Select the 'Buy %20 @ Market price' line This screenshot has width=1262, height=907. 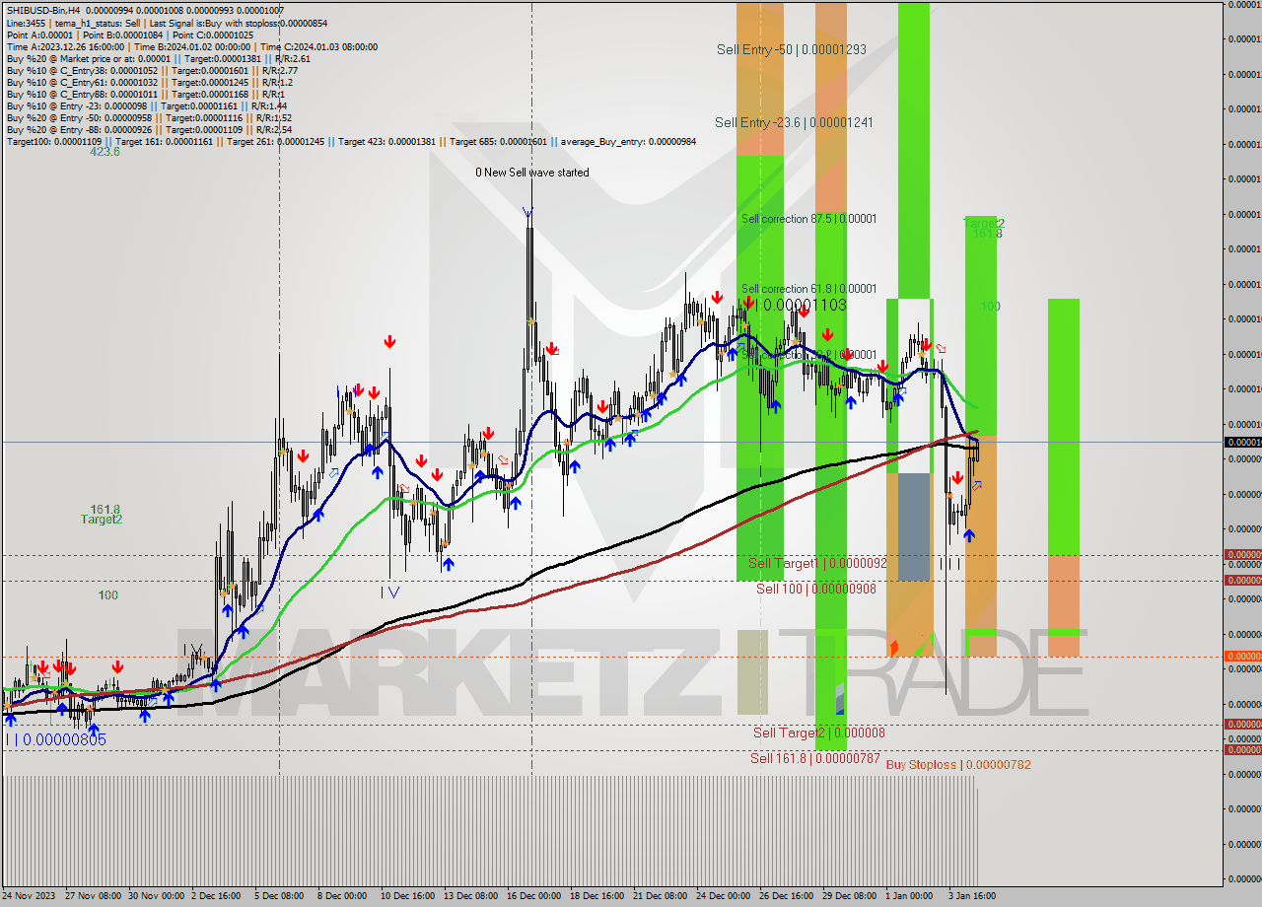(158, 58)
